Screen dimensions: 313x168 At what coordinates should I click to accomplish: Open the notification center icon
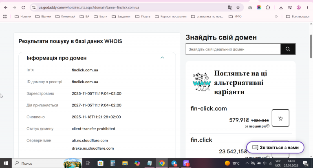(x=305, y=164)
